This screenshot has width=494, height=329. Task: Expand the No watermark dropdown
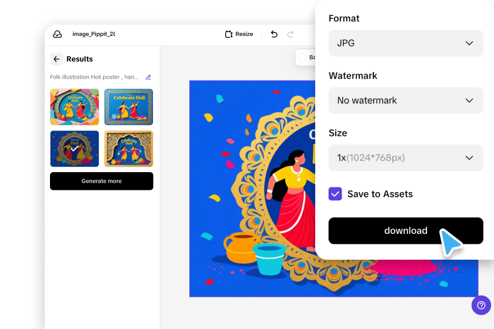click(x=406, y=100)
